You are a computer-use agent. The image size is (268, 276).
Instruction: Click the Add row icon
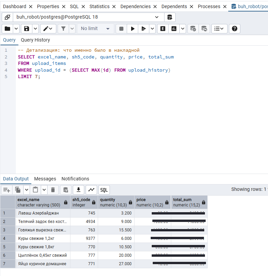click(x=7, y=190)
